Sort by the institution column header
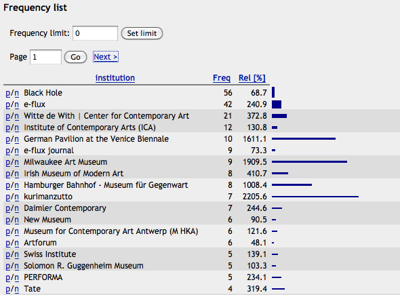This screenshot has height=295, width=400. click(x=115, y=78)
